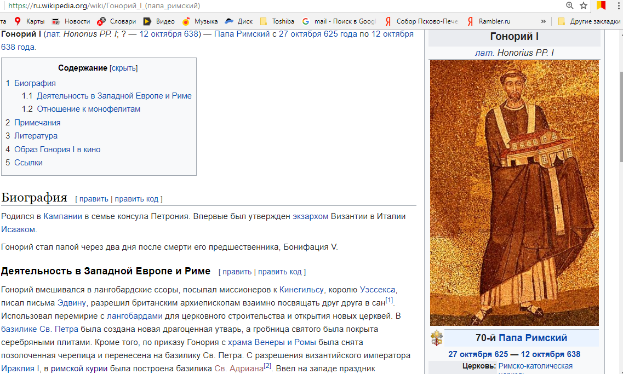The image size is (623, 374).
Task: Click править код beside Деятельность в Западной Европе heading
Action: 279,272
